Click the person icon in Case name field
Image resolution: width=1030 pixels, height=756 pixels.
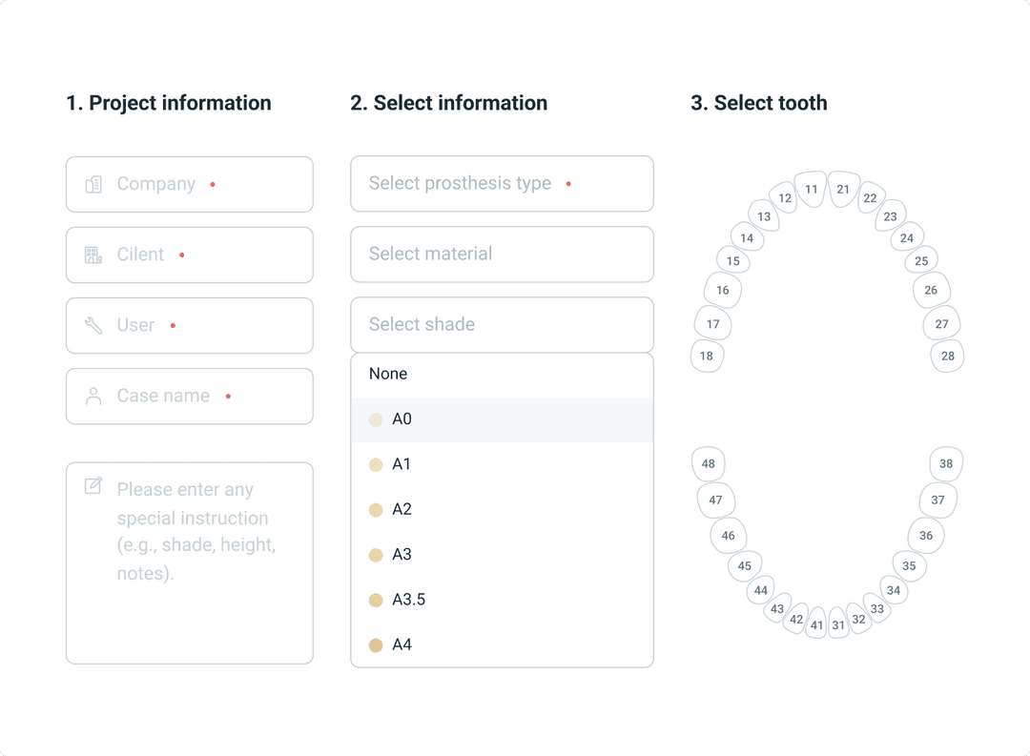pyautogui.click(x=93, y=396)
